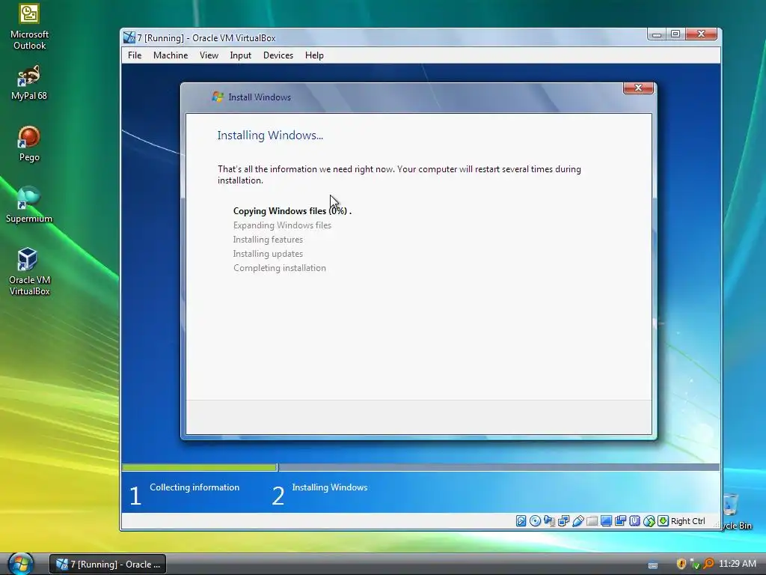Open the Microsoft Outlook desktop icon
This screenshot has width=766, height=575.
[29, 27]
